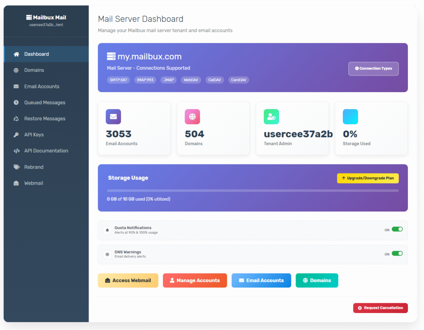Click the pink globe icon above 504
This screenshot has height=330, width=424.
[x=192, y=116]
